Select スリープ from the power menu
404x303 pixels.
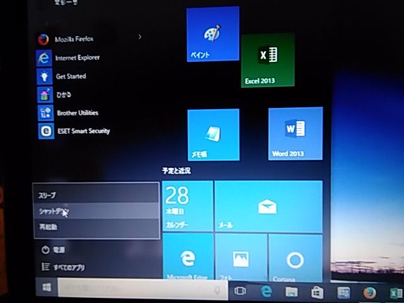[x=96, y=194]
